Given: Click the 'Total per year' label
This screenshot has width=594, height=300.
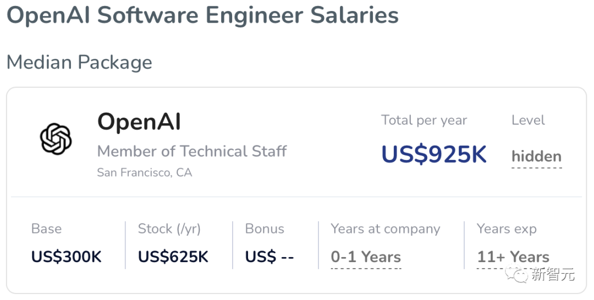Looking at the screenshot, I should point(424,120).
